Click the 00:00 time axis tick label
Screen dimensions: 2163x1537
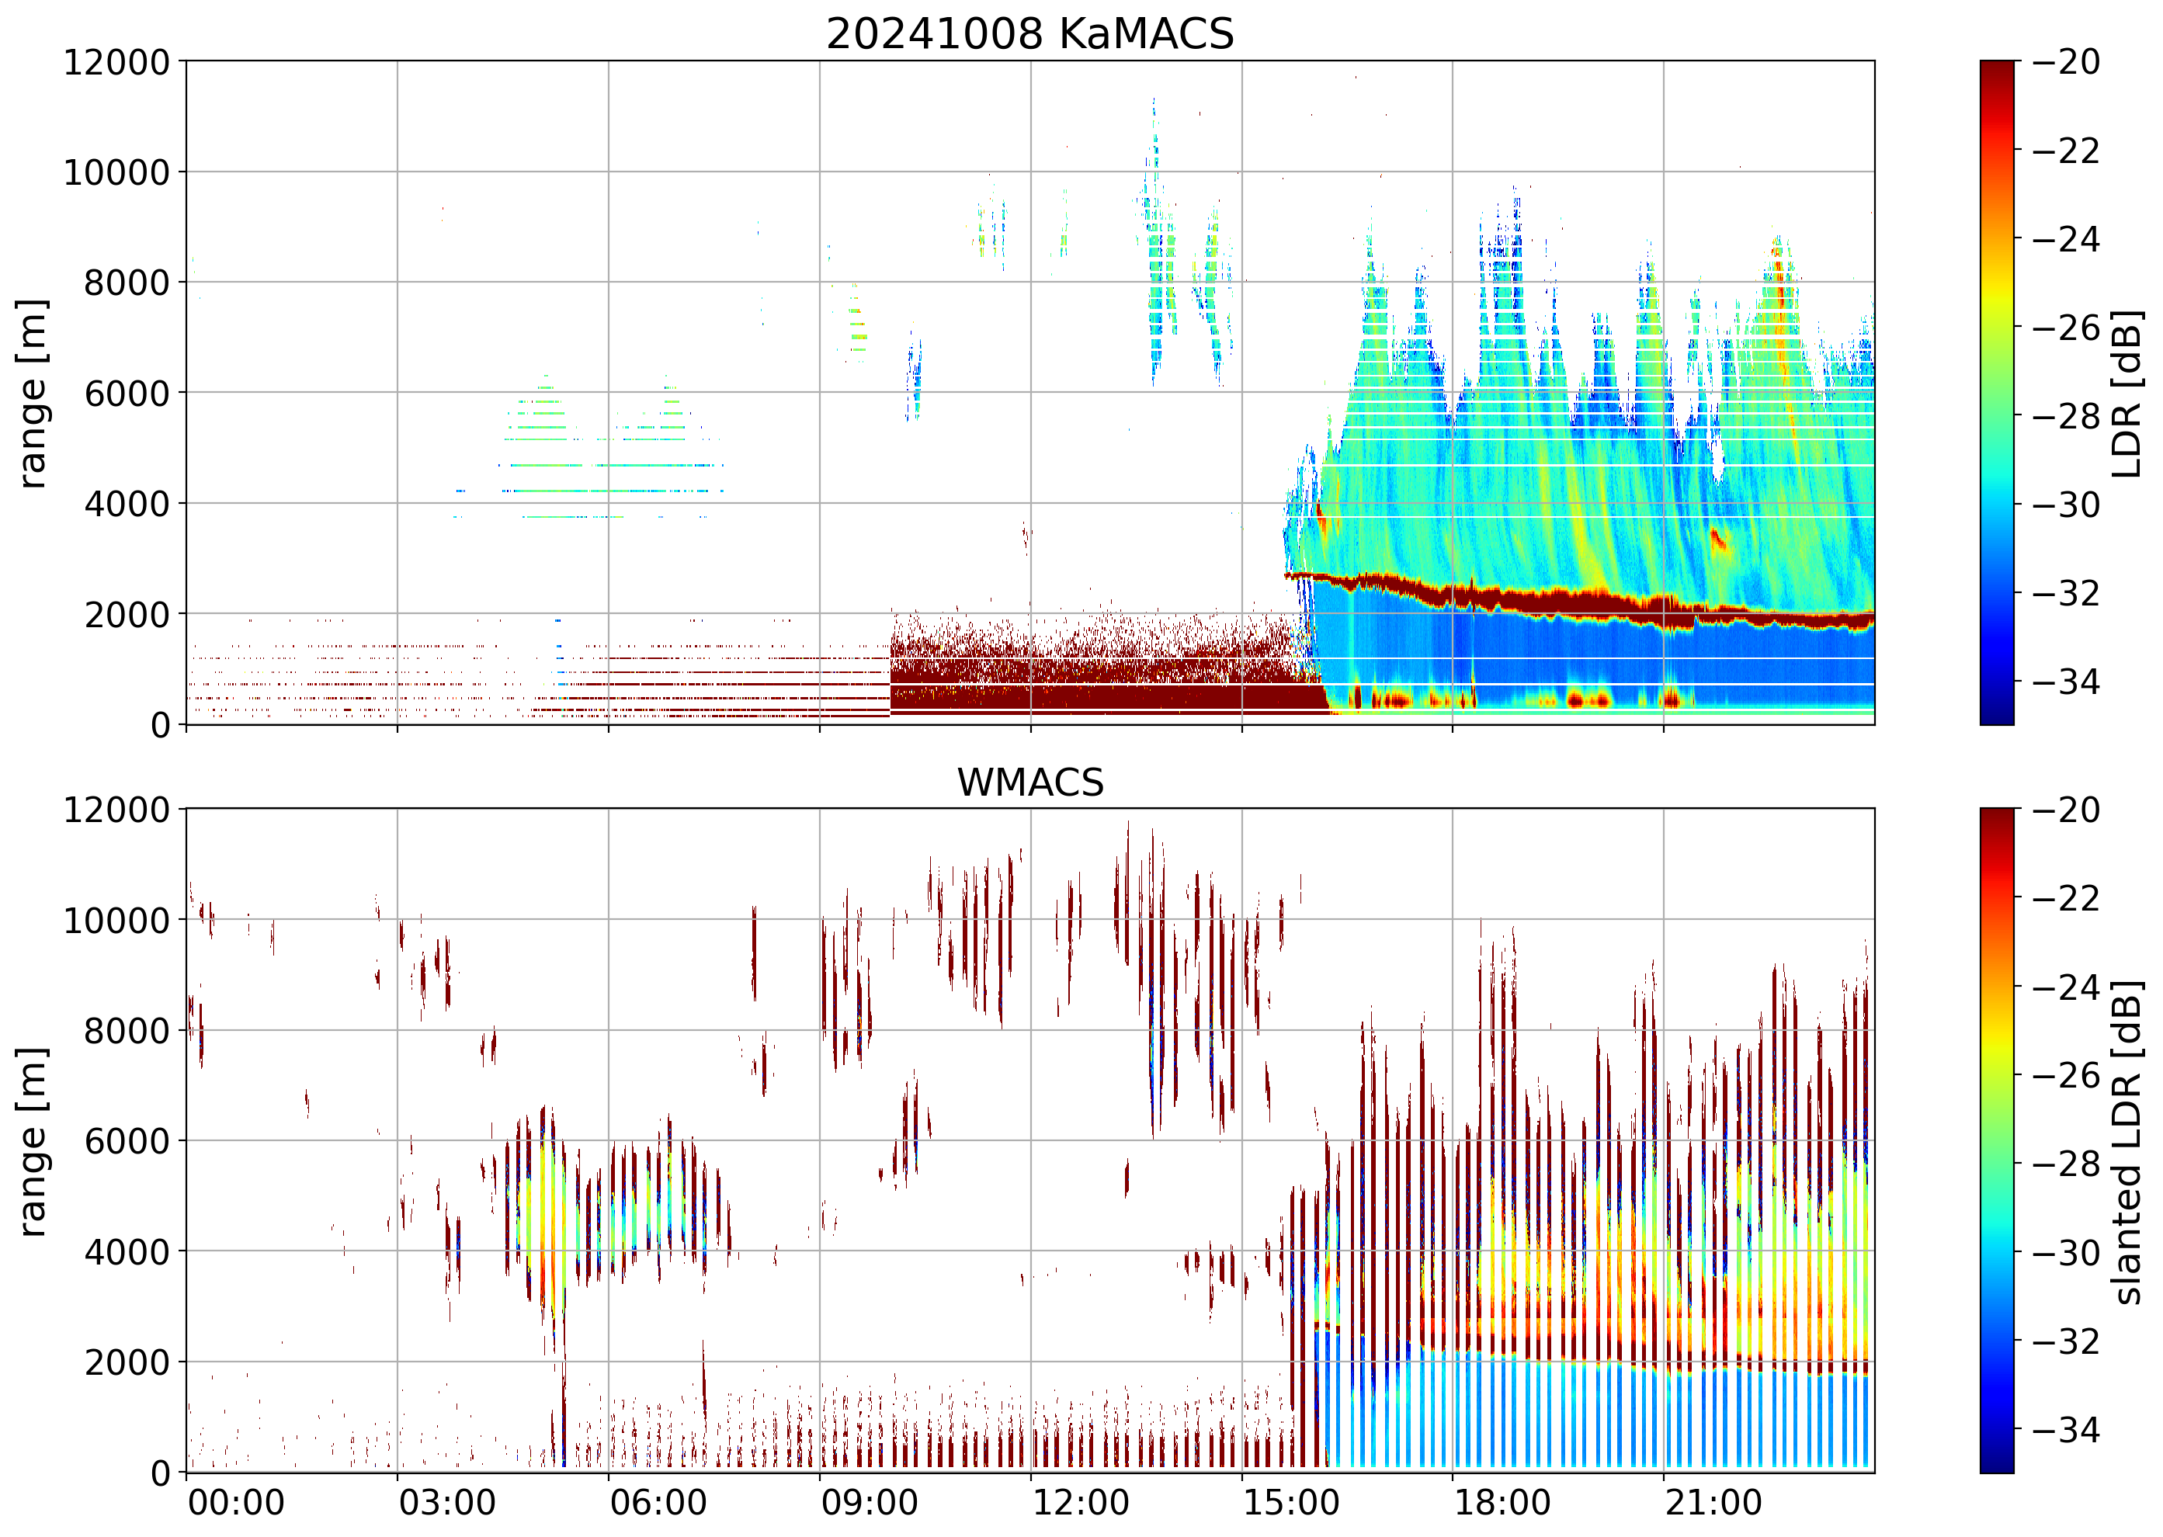point(236,1503)
